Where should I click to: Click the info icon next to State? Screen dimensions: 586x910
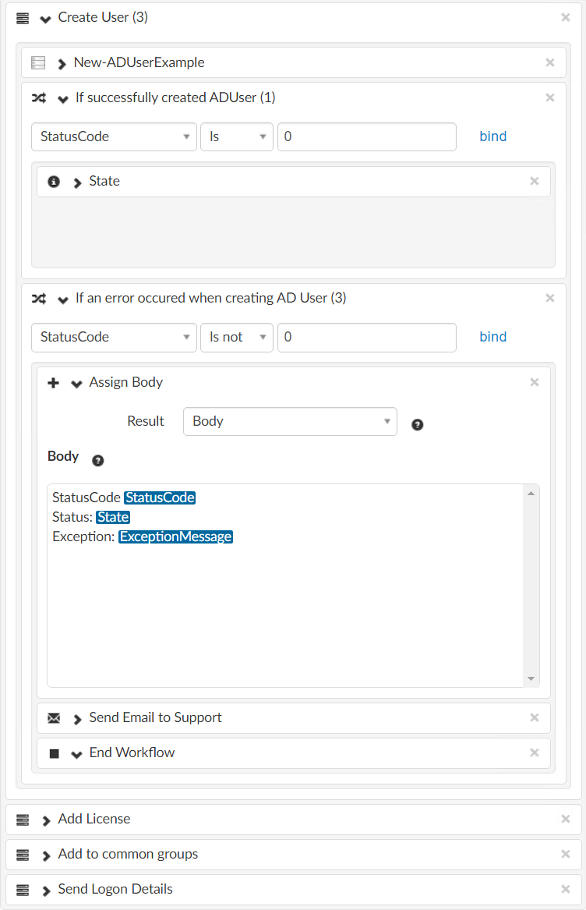54,182
